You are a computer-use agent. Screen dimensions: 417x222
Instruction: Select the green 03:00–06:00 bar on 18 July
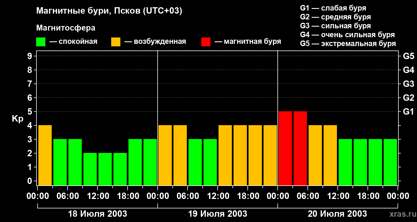click(x=60, y=162)
